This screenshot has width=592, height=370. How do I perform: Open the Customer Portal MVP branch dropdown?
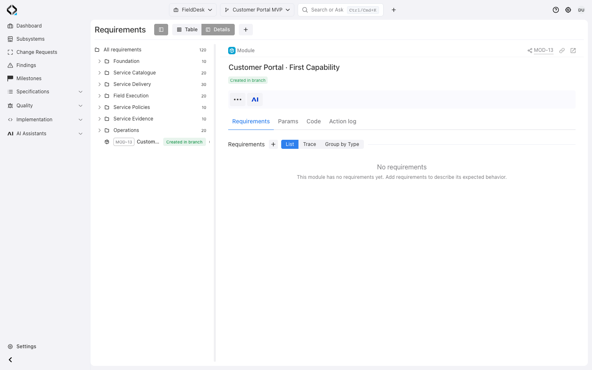(257, 10)
